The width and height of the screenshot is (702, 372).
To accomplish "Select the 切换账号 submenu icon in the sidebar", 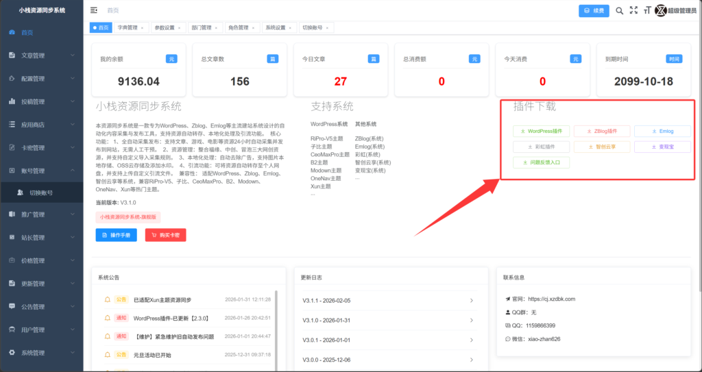I will [x=20, y=193].
